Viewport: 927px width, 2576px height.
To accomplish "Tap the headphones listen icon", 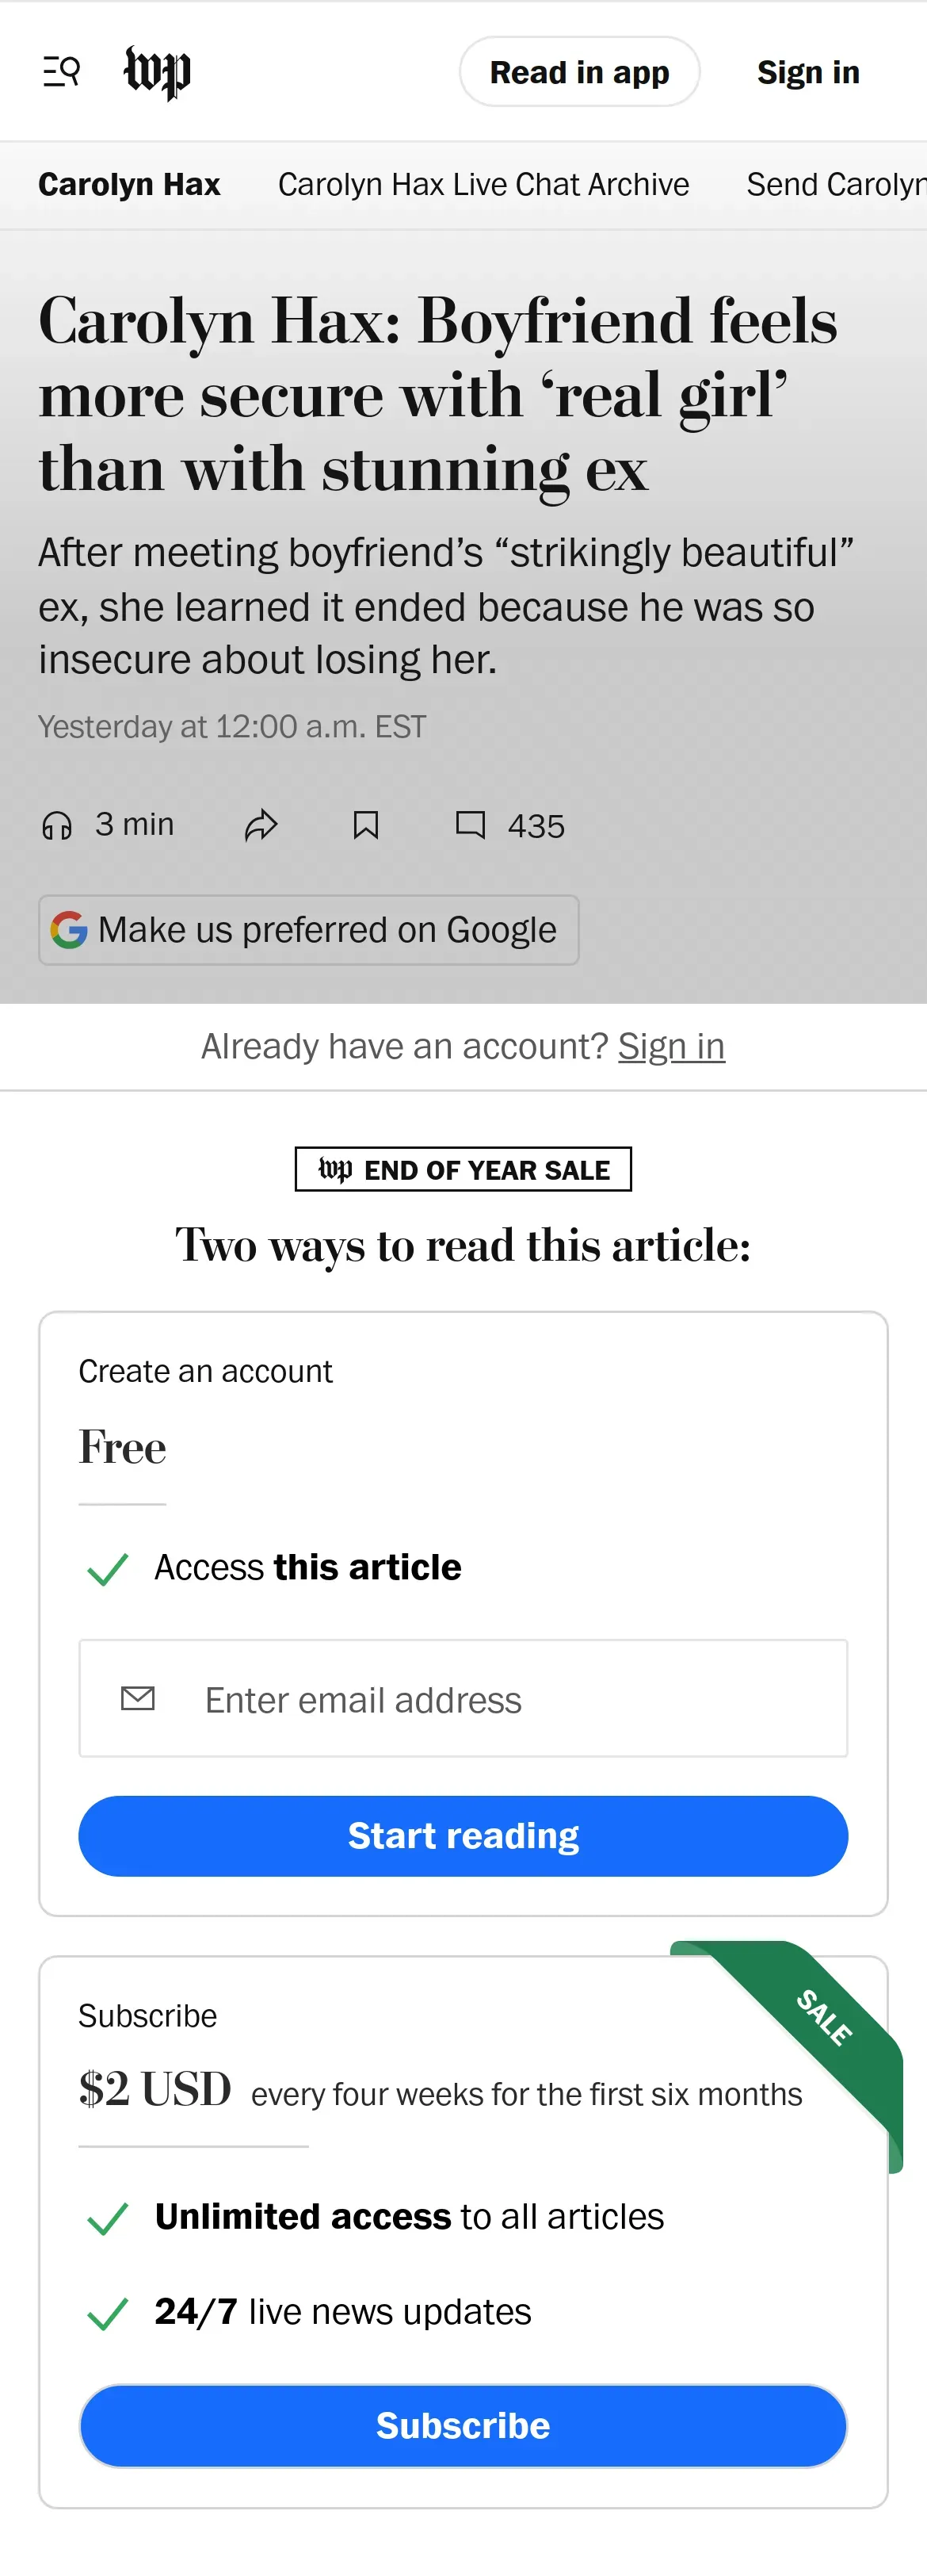I will (57, 825).
